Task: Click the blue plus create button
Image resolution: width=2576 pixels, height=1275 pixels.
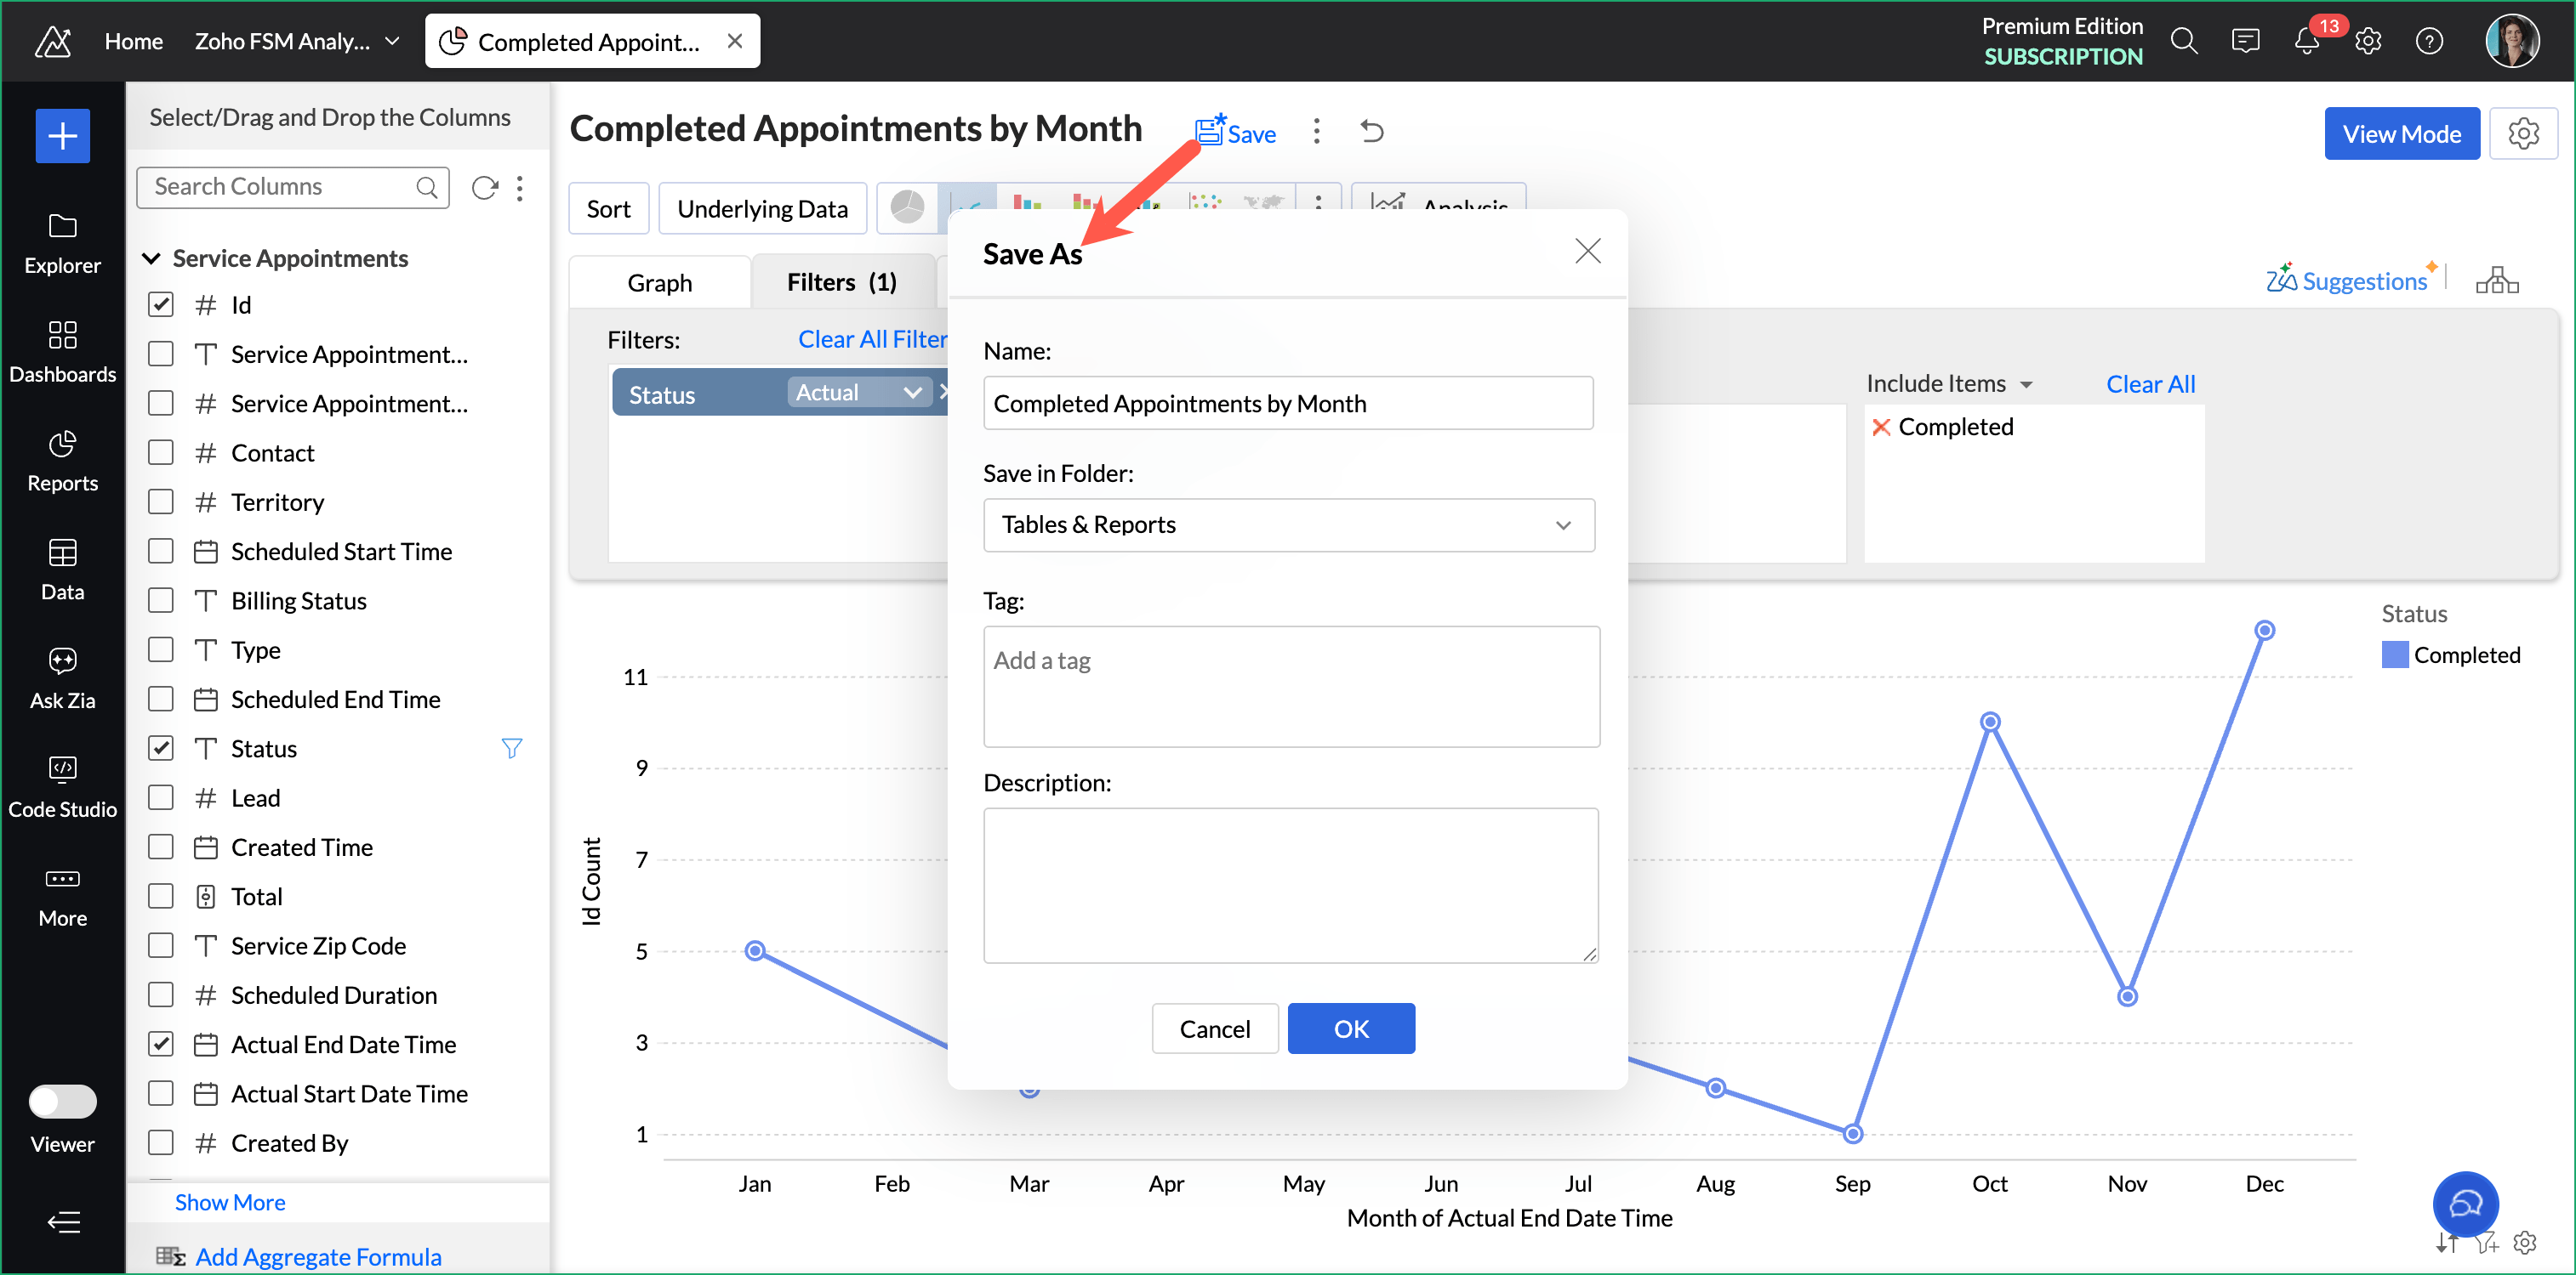Action: [62, 135]
